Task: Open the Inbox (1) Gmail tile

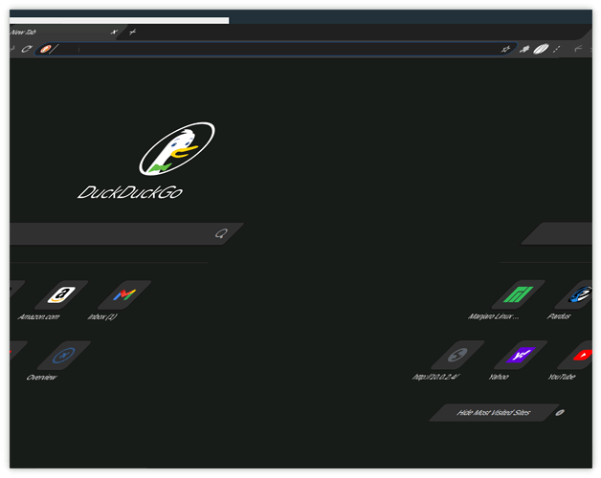Action: pos(124,294)
